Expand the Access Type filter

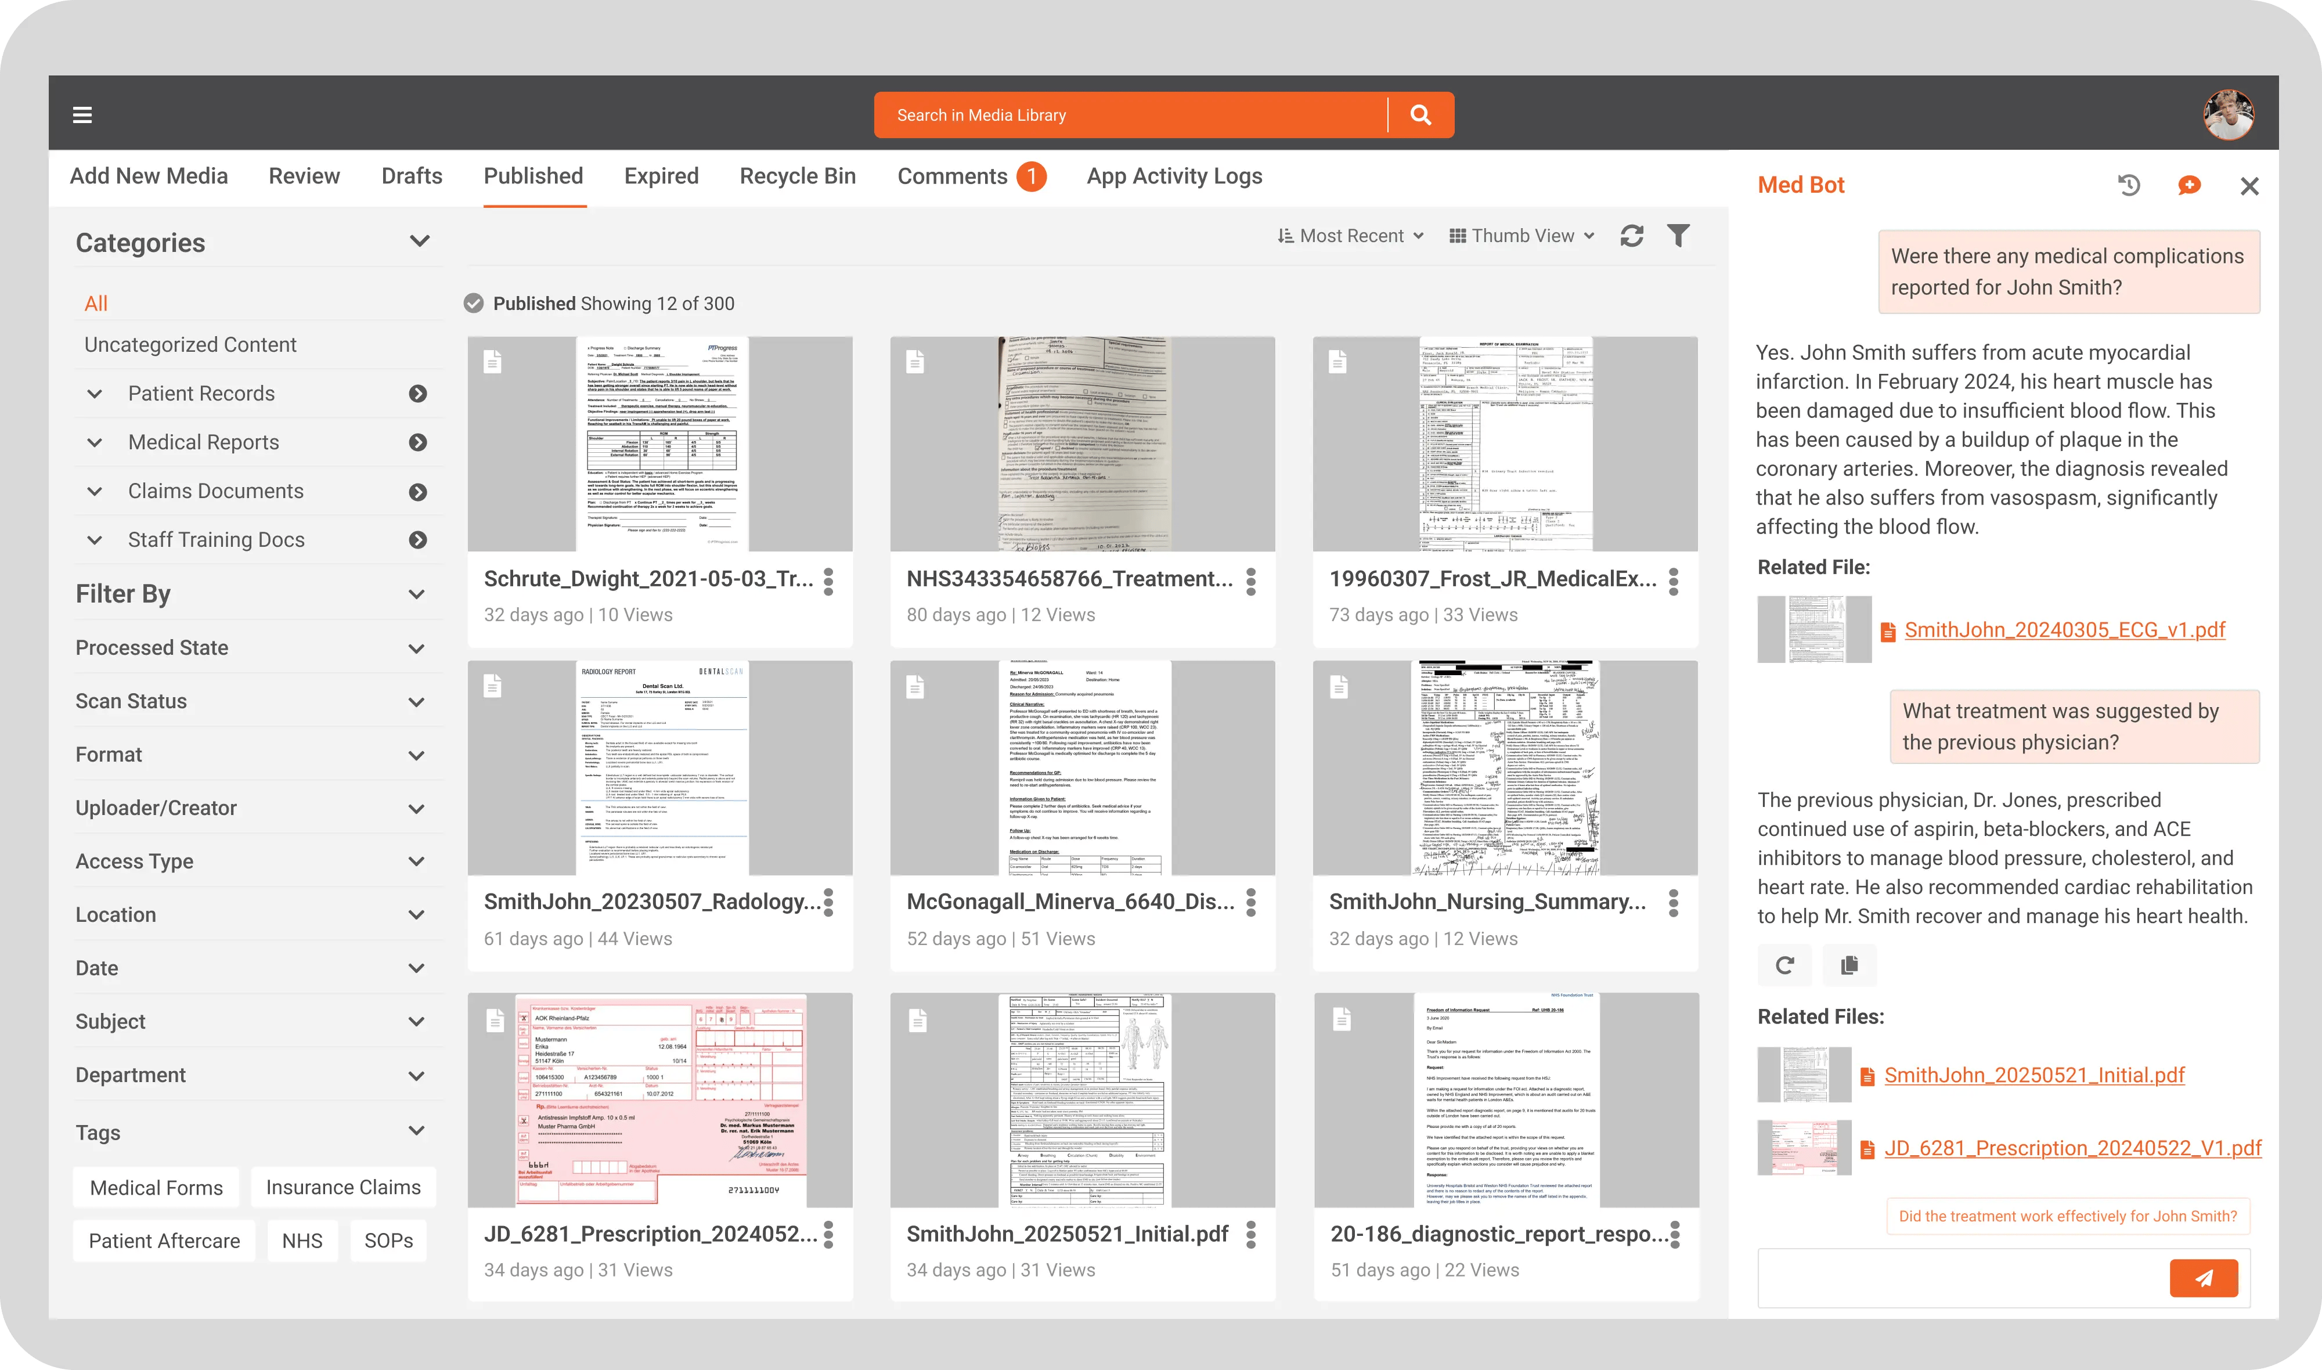pos(417,861)
